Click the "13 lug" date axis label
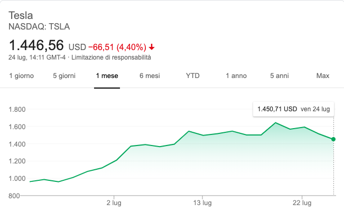 click(203, 202)
